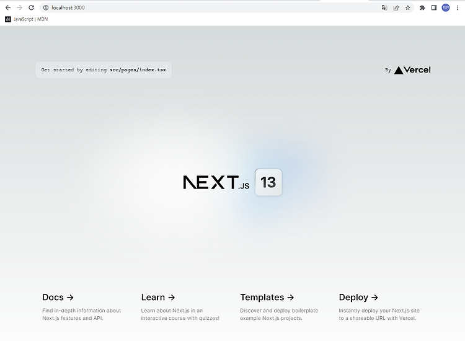
Task: Go back using the browser back arrow
Action: [8, 7]
